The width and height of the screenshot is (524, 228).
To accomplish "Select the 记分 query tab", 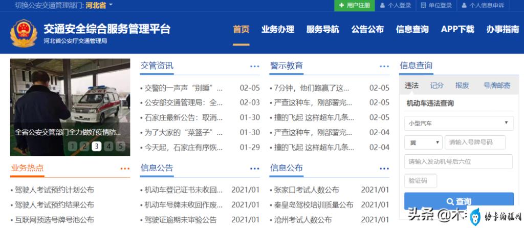I will coord(437,86).
